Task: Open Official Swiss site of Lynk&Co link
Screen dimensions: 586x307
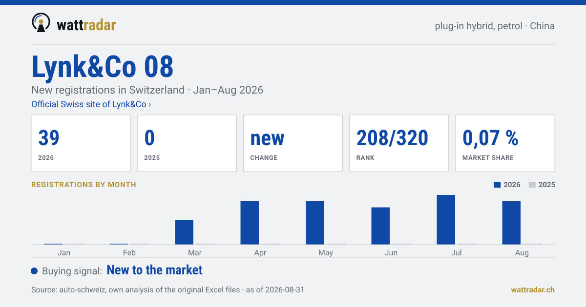Action: (91, 104)
